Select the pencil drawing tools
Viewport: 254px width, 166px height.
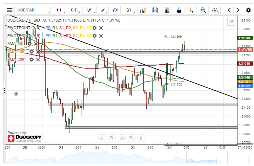pos(103,10)
